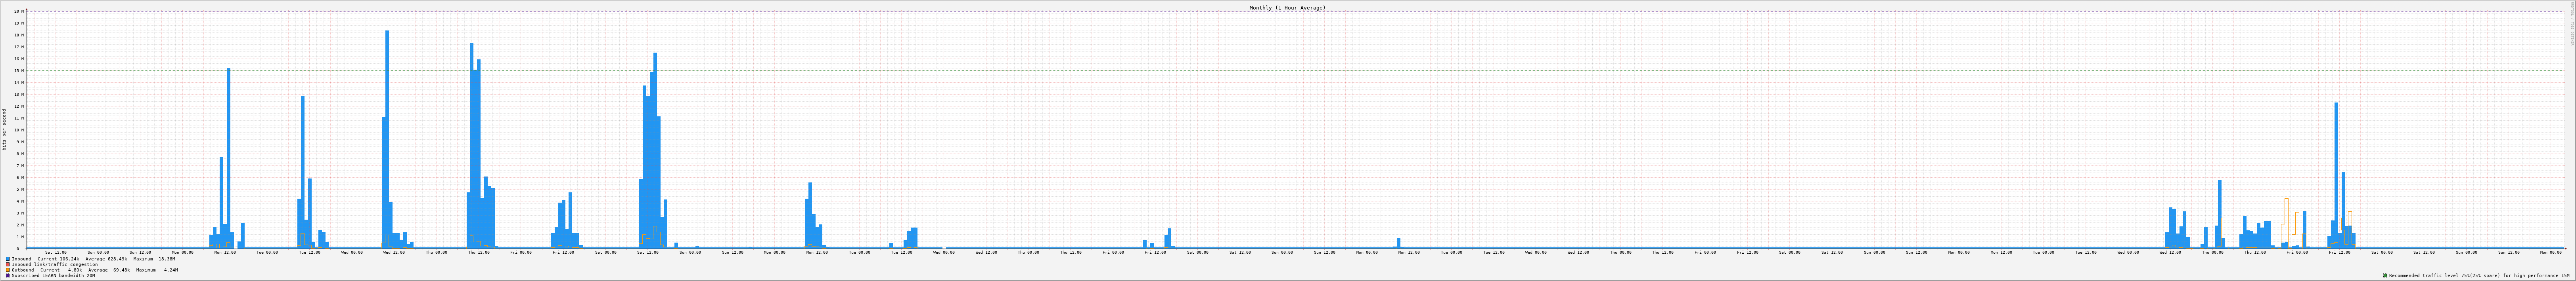Image resolution: width=2576 pixels, height=281 pixels.
Task: Click the 20 M tick on y-axis
Action: tap(17, 12)
